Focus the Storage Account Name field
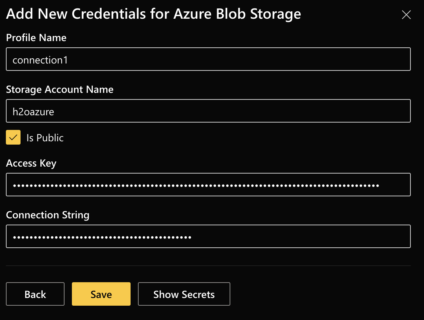This screenshot has width=424, height=320. [208, 111]
